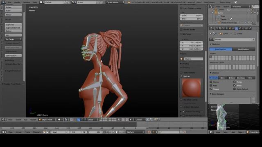Select Wire armature display type
The height and width of the screenshot is (147, 262).
coord(250,78)
